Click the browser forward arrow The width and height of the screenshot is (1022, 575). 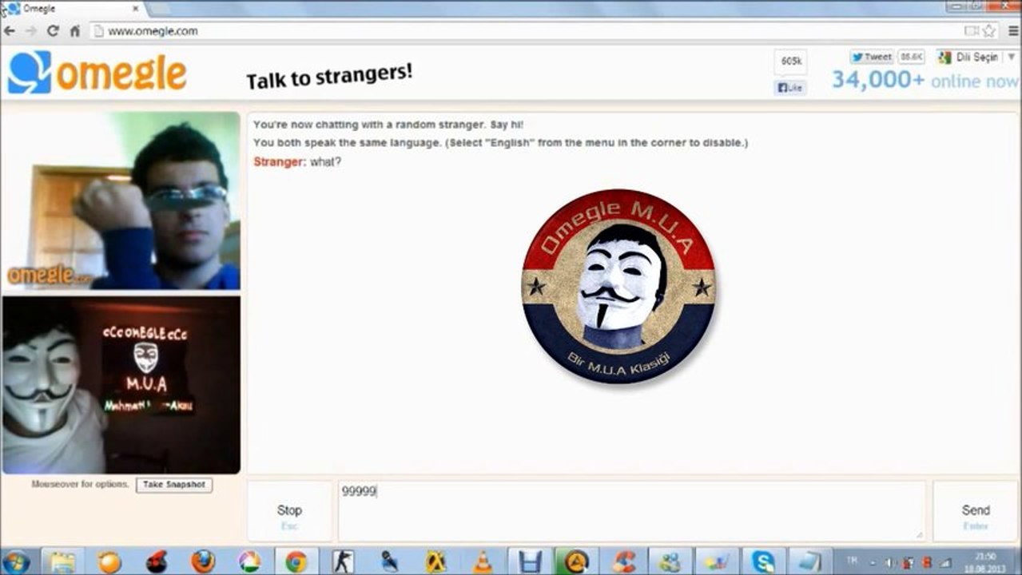click(30, 31)
